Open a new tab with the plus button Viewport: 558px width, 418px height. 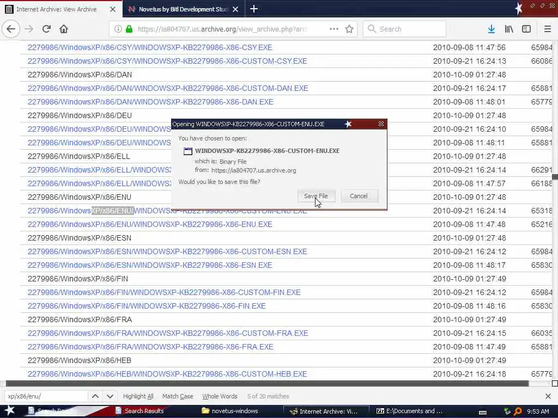(x=254, y=9)
